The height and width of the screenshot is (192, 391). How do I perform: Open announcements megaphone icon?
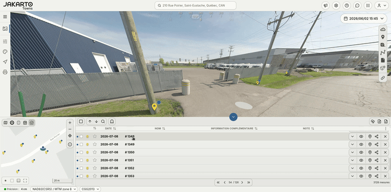click(x=326, y=5)
